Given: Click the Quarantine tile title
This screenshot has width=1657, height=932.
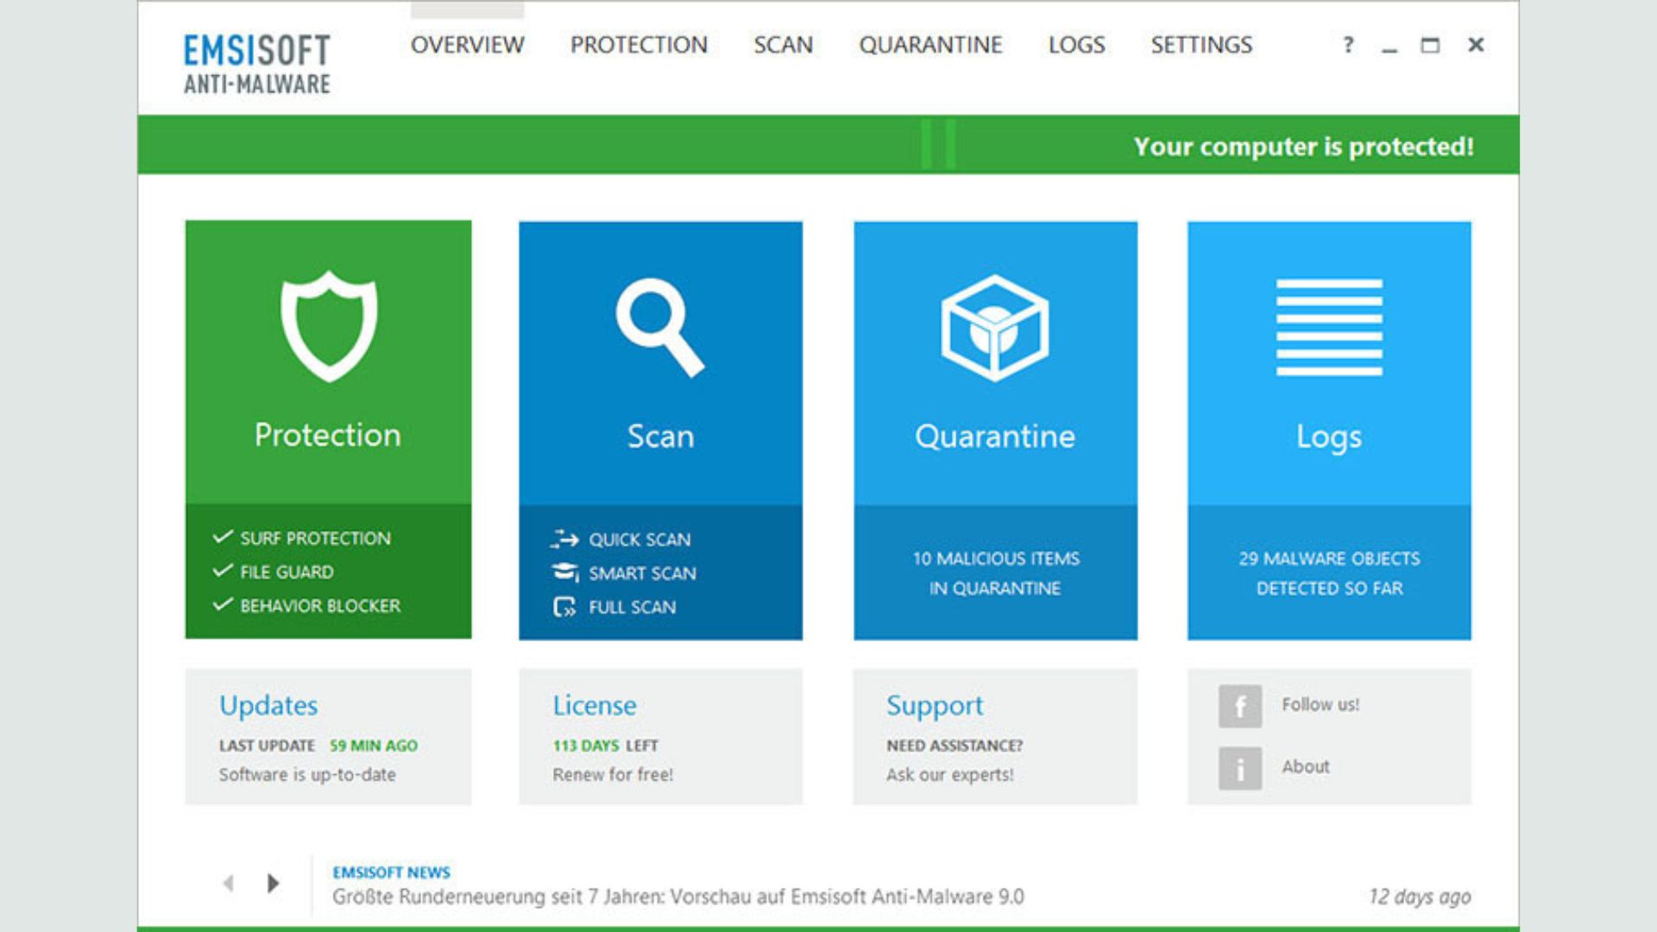Looking at the screenshot, I should [995, 437].
